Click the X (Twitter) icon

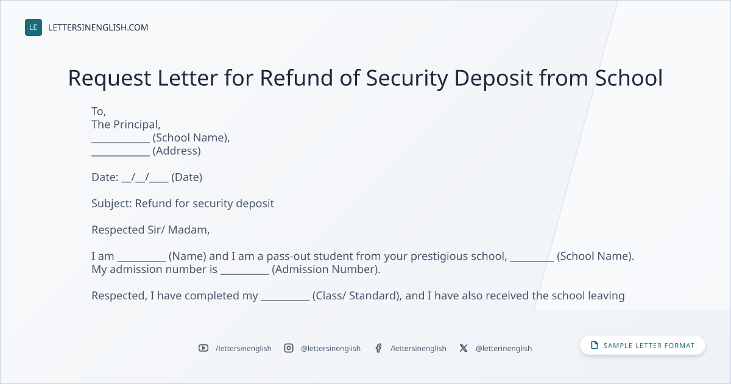pyautogui.click(x=464, y=348)
